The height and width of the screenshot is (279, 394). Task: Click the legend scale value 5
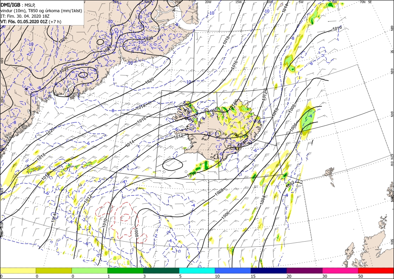click(x=180, y=276)
